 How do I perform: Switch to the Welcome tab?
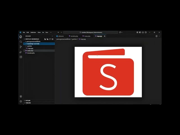point(61,36)
